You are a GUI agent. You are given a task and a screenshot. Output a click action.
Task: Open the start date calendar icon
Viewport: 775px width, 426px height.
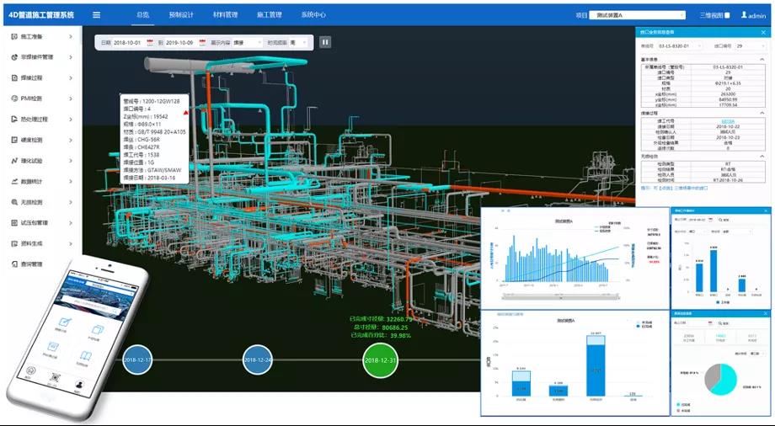point(150,42)
